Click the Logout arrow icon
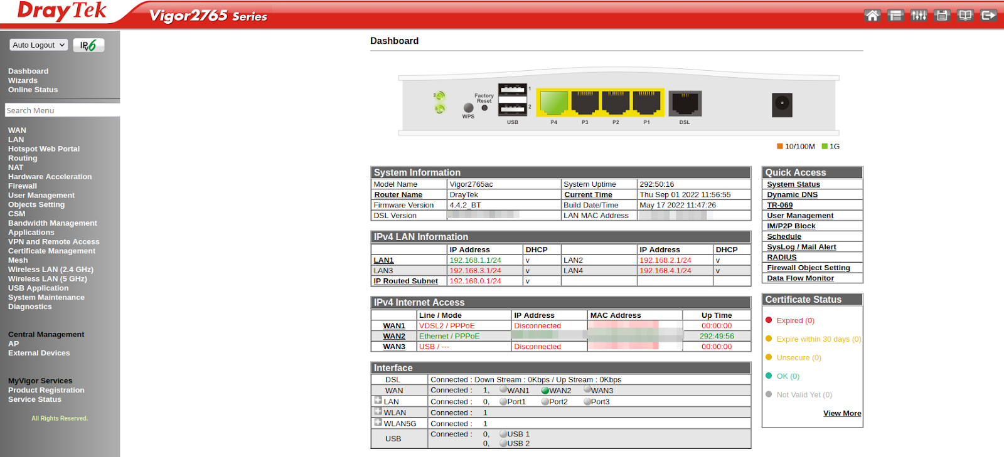 pyautogui.click(x=988, y=16)
